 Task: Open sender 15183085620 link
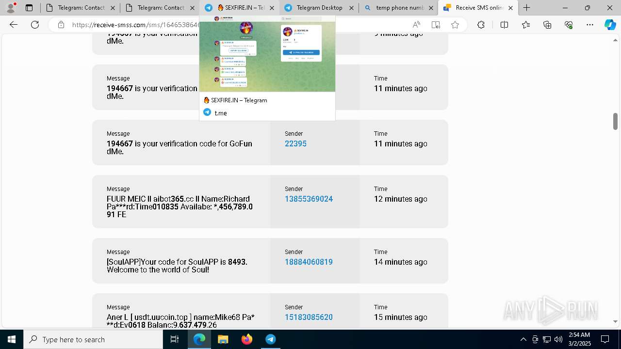(x=309, y=317)
